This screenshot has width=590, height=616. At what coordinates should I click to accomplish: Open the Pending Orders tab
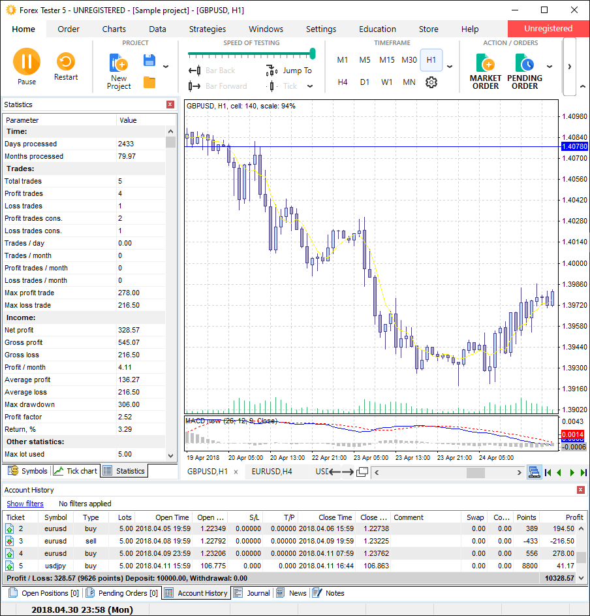pos(121,593)
